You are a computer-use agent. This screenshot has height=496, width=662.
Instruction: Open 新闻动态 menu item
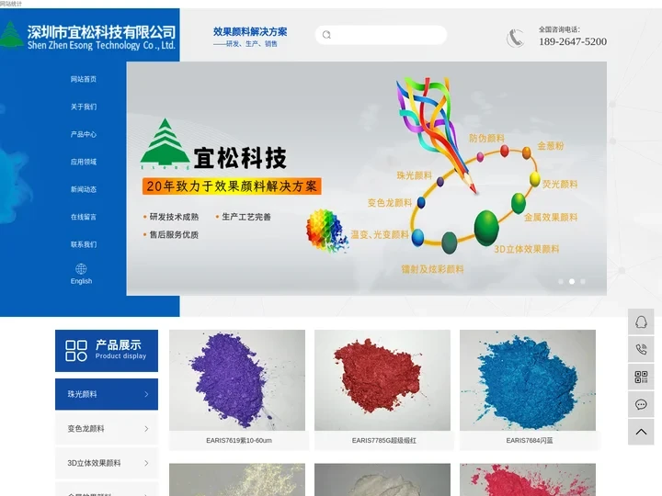click(x=83, y=189)
